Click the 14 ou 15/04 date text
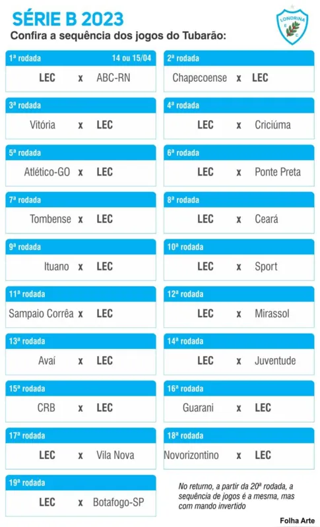Image resolution: width=320 pixels, height=527 pixels. point(131,58)
